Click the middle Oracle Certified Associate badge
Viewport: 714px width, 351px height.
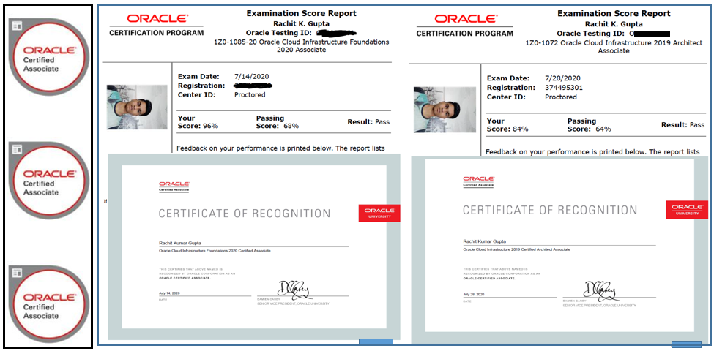coord(49,180)
